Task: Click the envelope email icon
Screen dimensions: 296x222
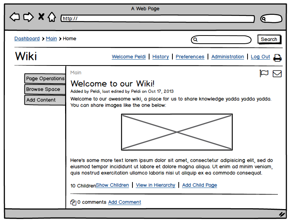Action: coord(277,74)
